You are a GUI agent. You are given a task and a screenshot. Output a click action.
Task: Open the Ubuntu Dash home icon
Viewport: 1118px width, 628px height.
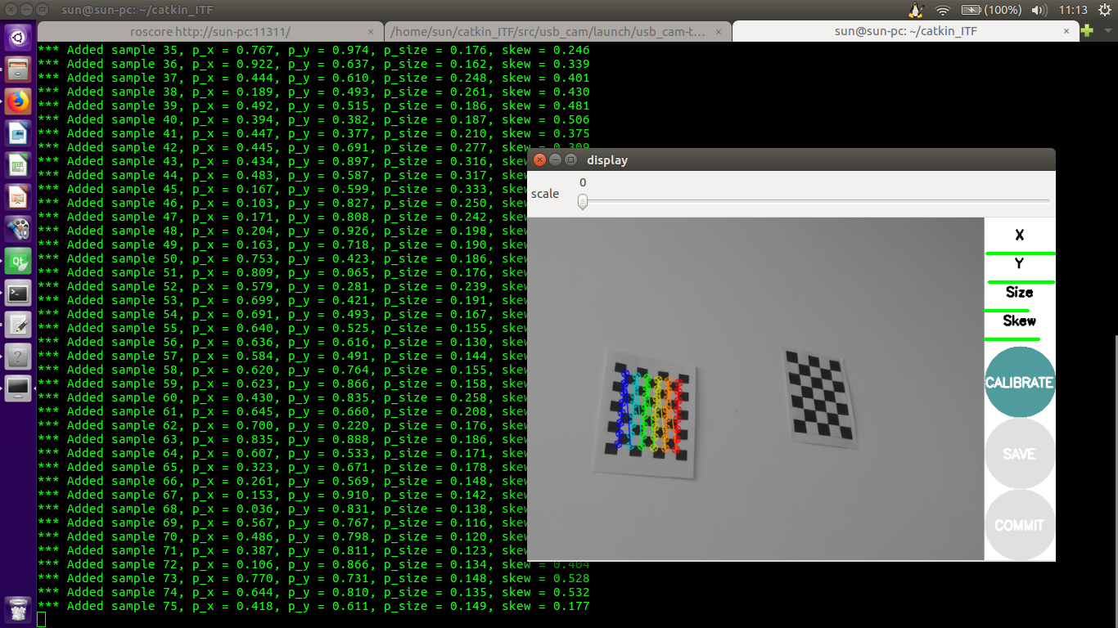[x=18, y=36]
